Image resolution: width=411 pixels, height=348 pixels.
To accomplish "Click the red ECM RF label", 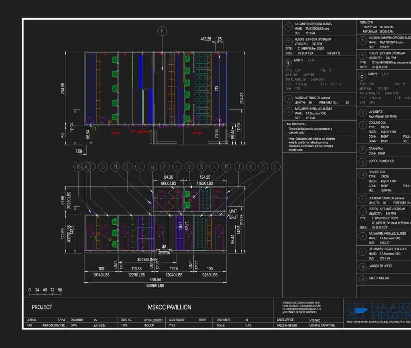I will pyautogui.click(x=197, y=133).
